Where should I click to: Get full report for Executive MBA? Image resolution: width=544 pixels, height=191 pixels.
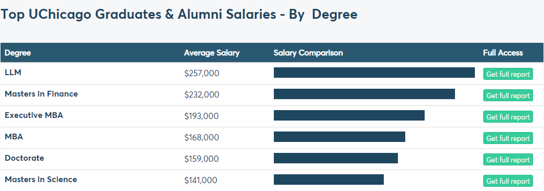508,116
